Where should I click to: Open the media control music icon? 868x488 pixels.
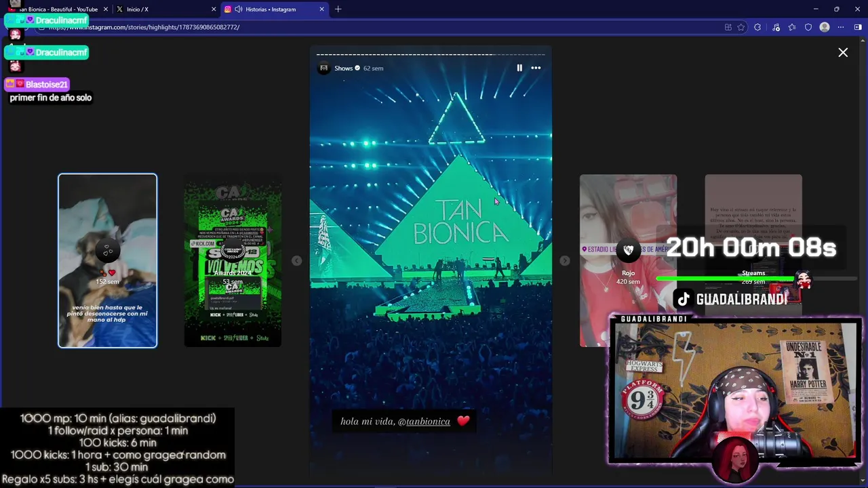click(776, 27)
